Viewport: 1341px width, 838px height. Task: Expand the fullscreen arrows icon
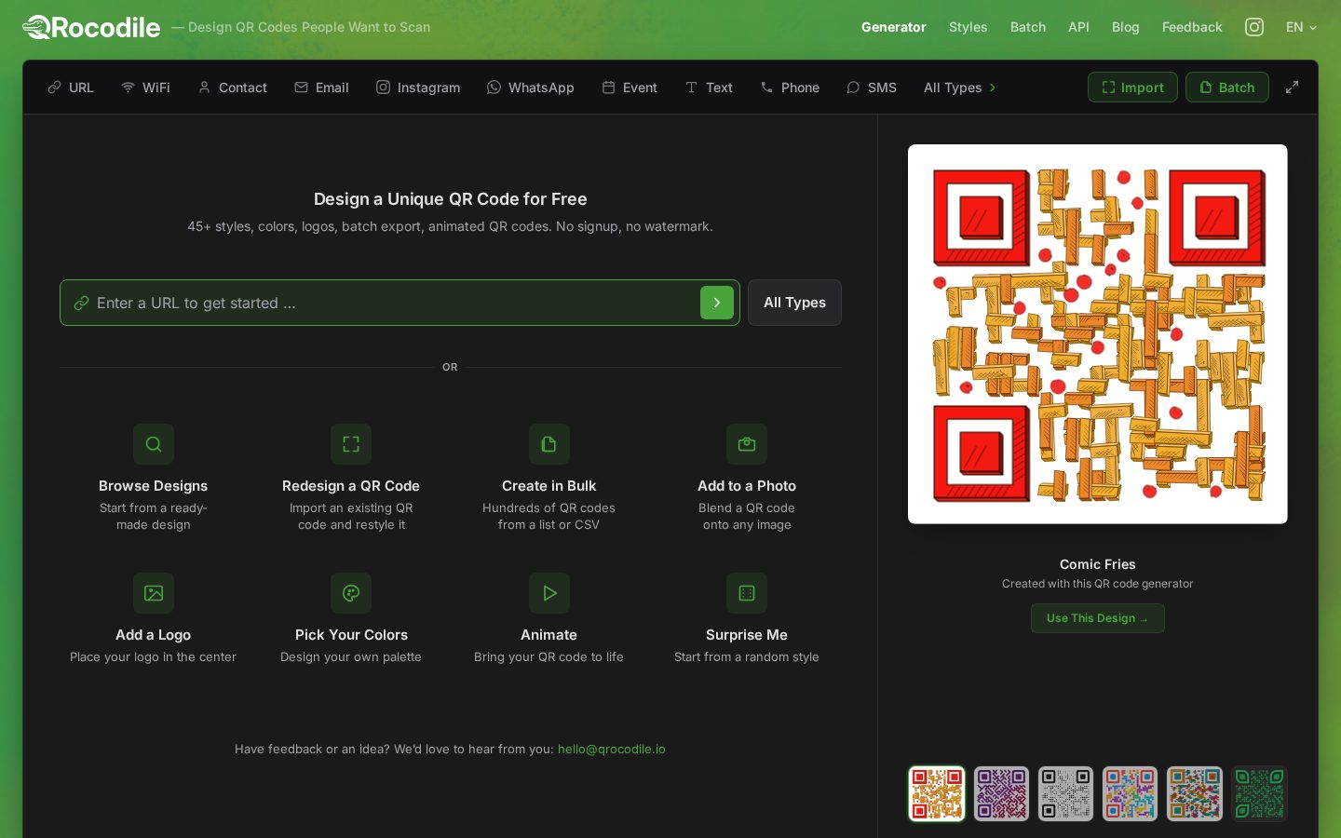click(x=1292, y=88)
